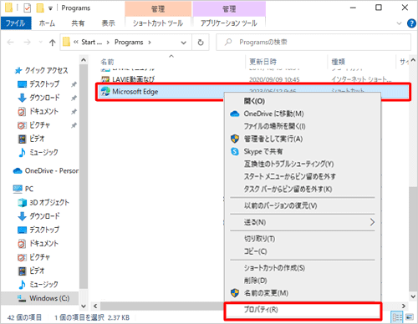
Task: Open the ファイル tab
Action: (16, 23)
